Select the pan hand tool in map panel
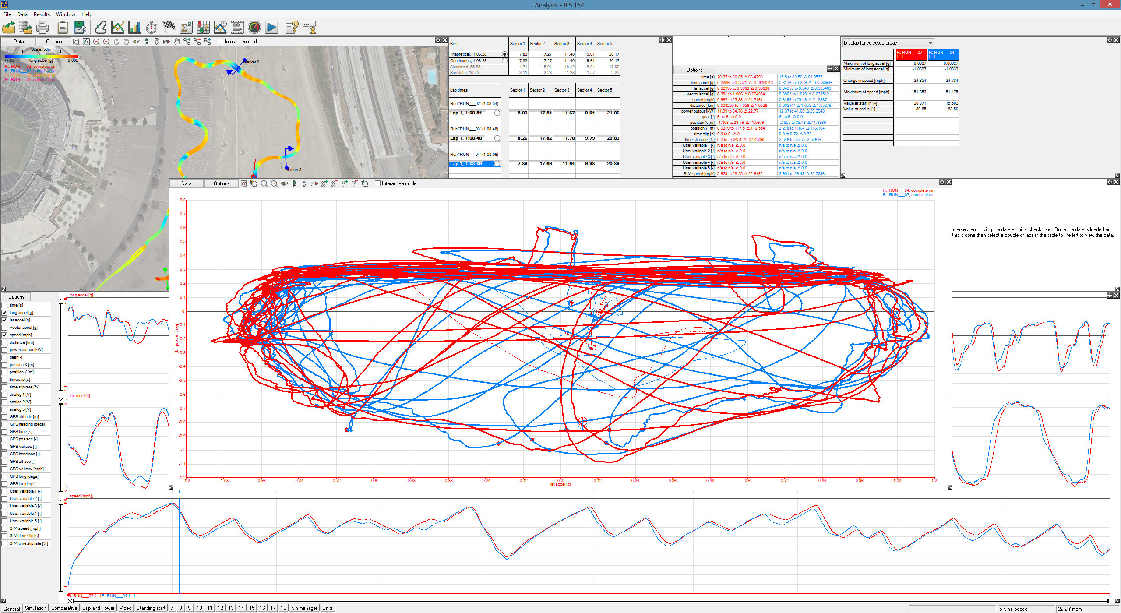 176,42
